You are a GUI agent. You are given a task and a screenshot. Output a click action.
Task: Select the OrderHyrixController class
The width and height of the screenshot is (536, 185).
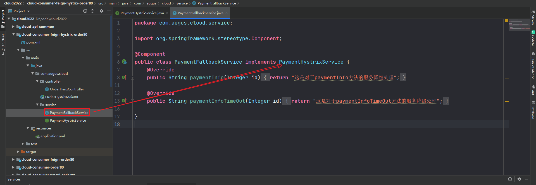65,89
